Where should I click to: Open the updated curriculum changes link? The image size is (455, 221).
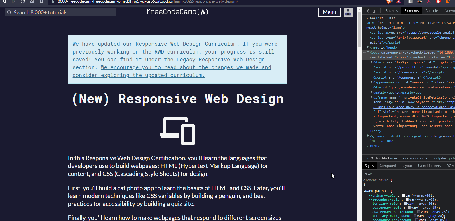(172, 71)
